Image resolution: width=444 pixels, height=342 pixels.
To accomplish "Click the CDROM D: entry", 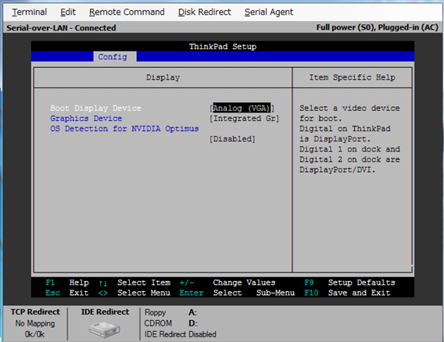I will tap(171, 323).
